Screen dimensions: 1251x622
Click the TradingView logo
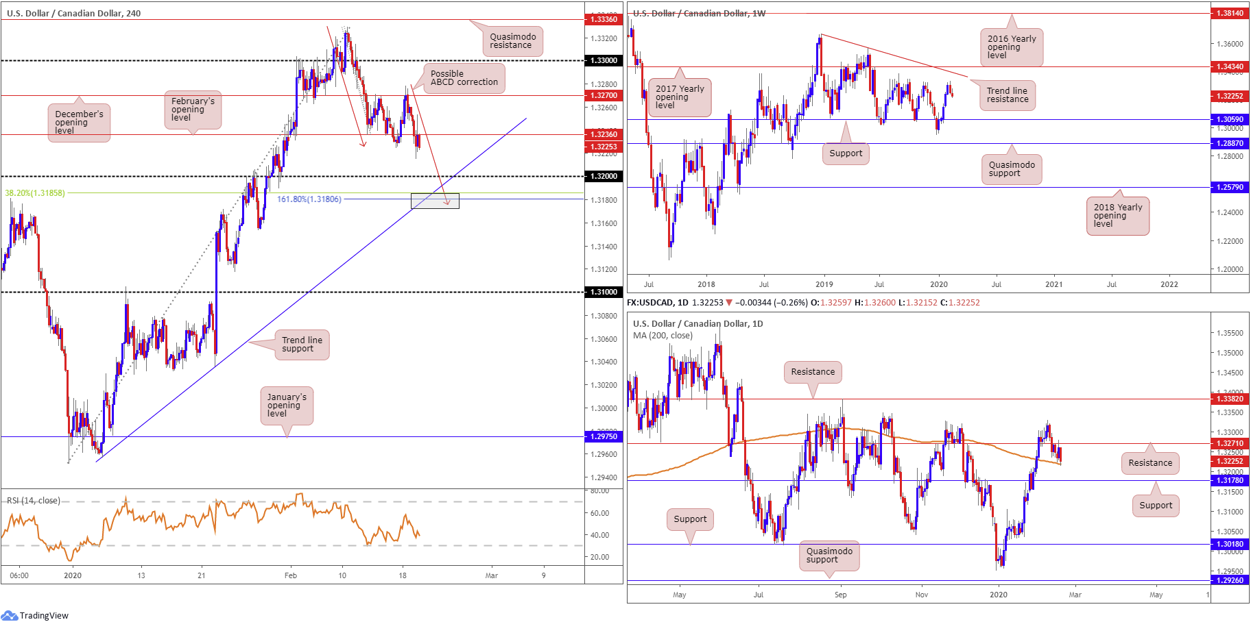click(x=35, y=615)
